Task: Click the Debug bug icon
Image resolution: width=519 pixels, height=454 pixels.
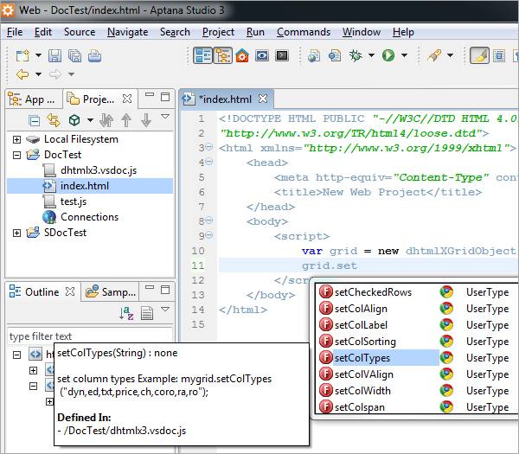Action: (356, 55)
